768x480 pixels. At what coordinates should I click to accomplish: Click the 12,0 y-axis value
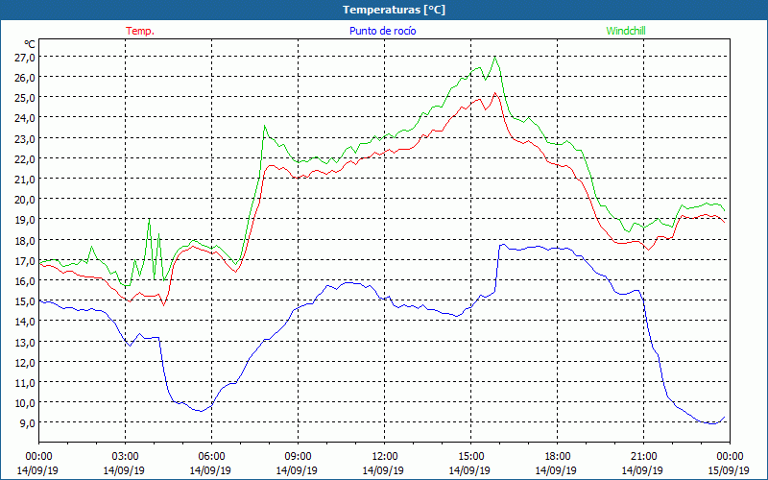(27, 363)
